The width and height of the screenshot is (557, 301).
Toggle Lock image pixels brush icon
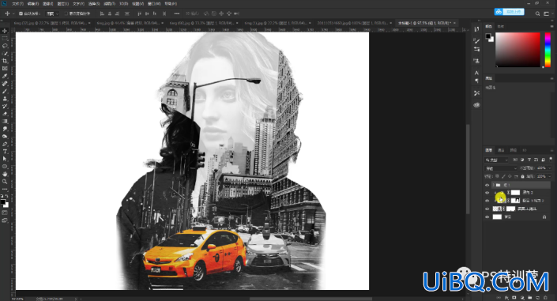coord(503,176)
